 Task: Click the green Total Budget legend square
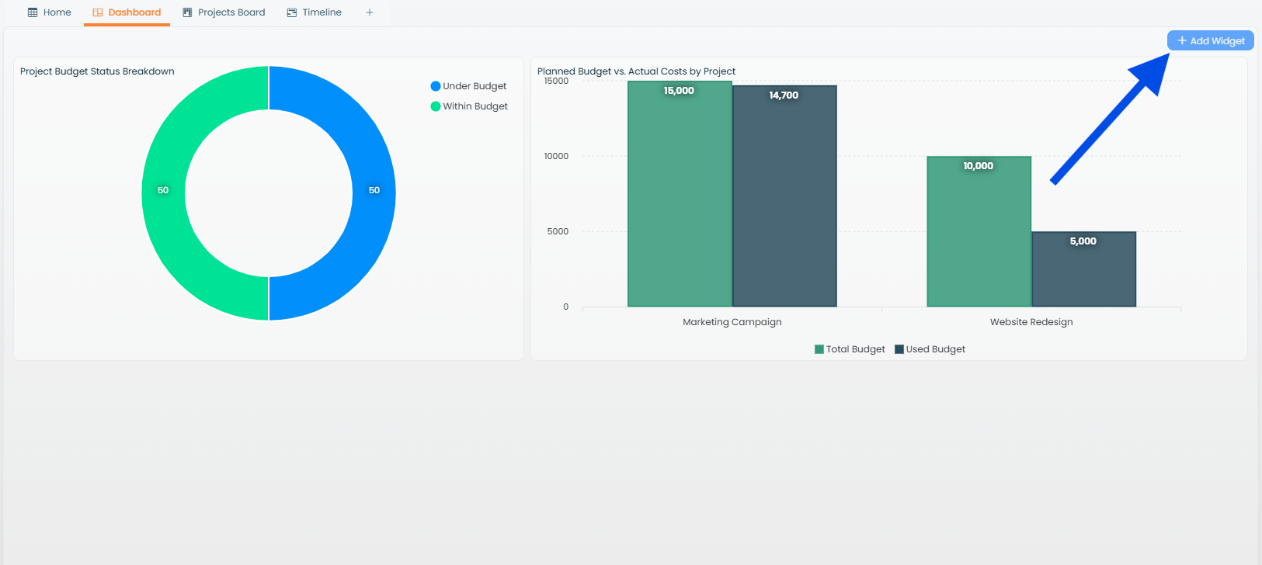pos(819,349)
